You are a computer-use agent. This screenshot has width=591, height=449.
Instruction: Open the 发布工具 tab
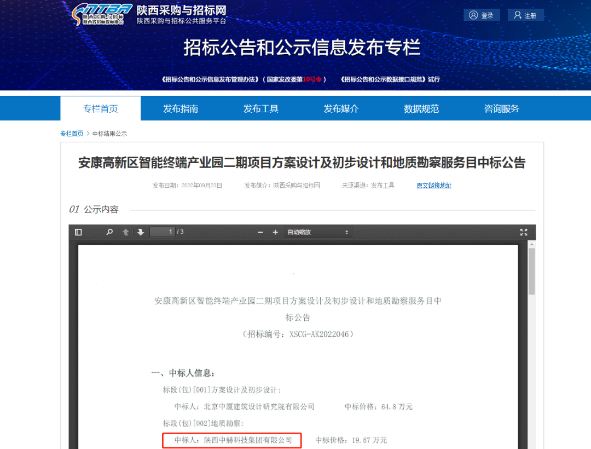261,108
